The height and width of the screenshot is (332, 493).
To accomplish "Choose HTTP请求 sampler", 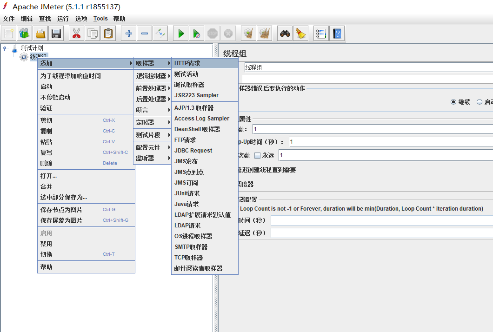I will coord(205,63).
